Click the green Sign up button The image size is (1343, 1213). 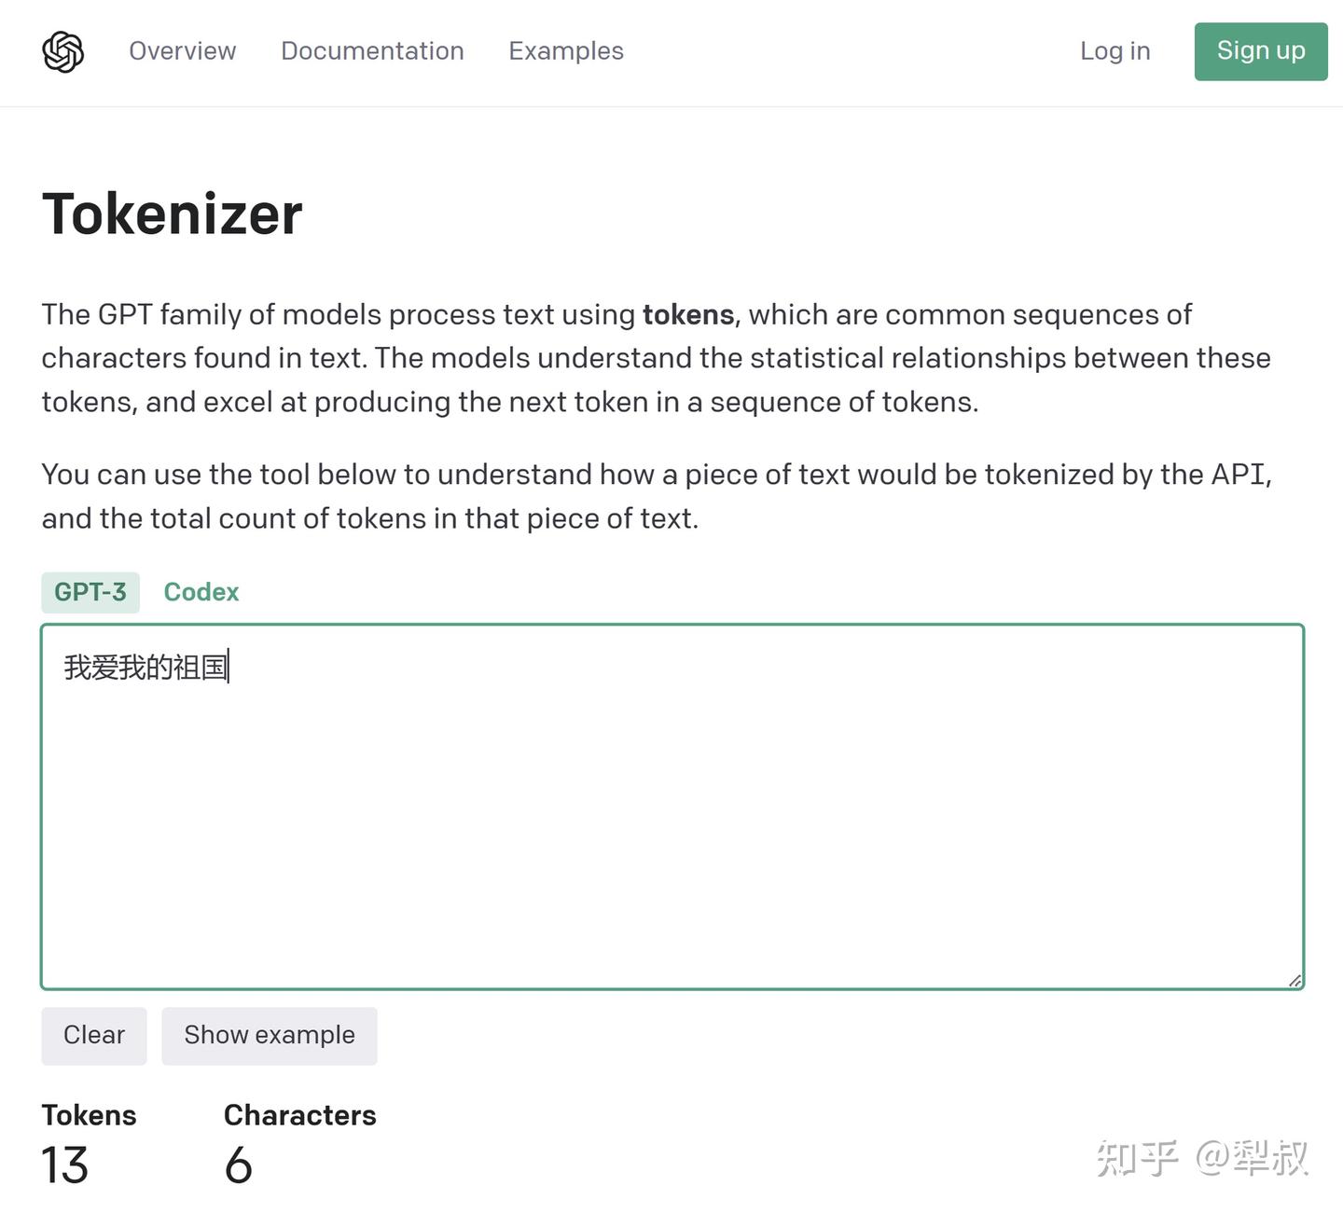click(x=1261, y=51)
